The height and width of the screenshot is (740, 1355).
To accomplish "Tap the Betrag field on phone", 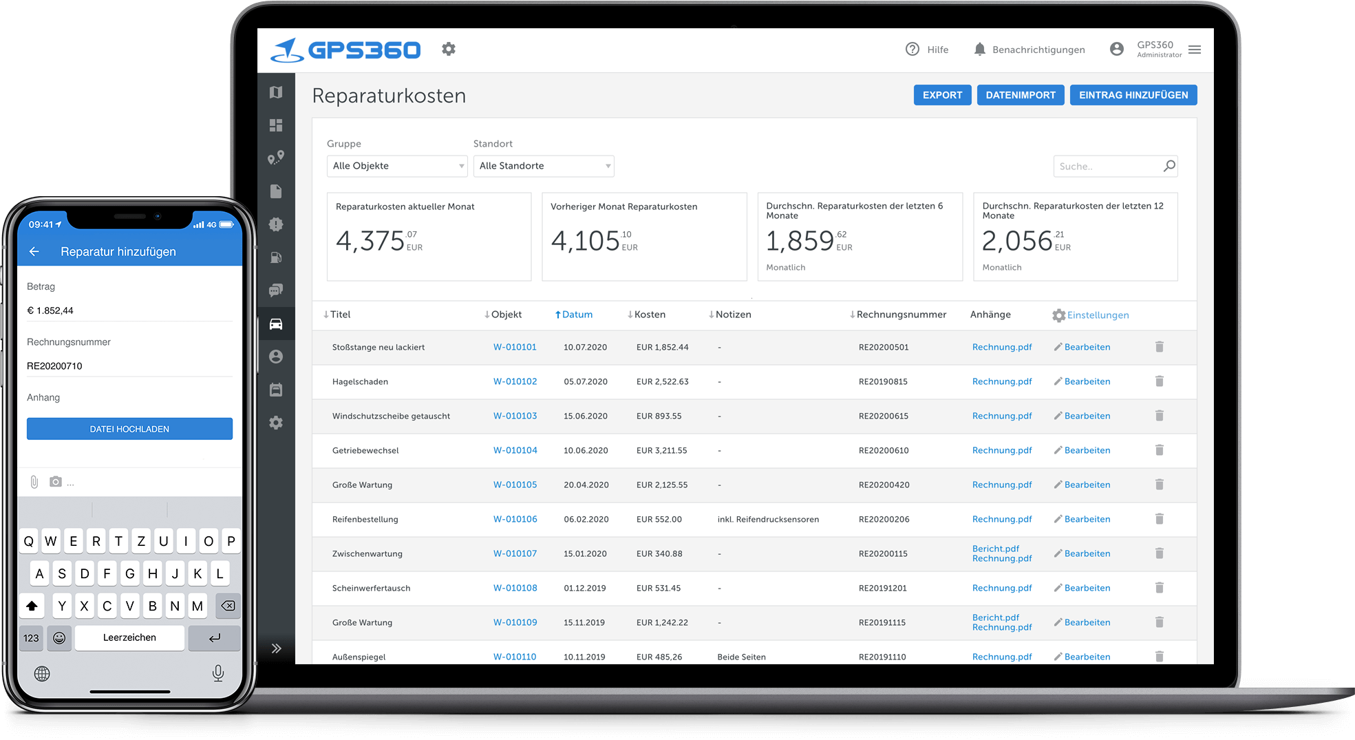I will point(129,310).
